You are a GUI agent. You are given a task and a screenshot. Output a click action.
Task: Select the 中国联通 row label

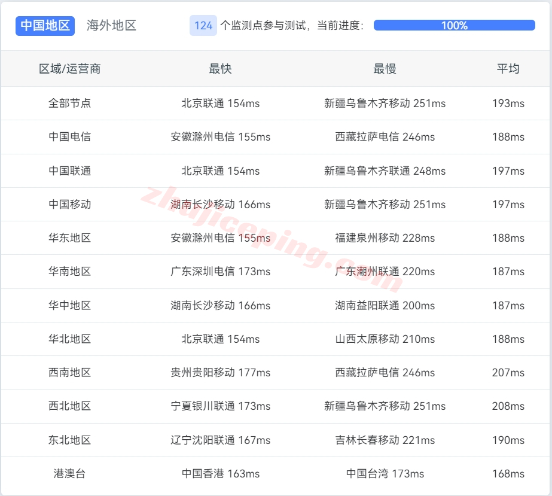[x=70, y=171]
